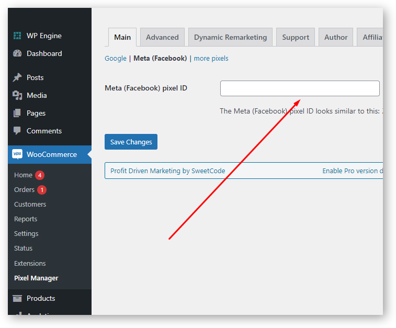Open WooCommerce Home submenu
396x328 pixels.
pyautogui.click(x=23, y=175)
